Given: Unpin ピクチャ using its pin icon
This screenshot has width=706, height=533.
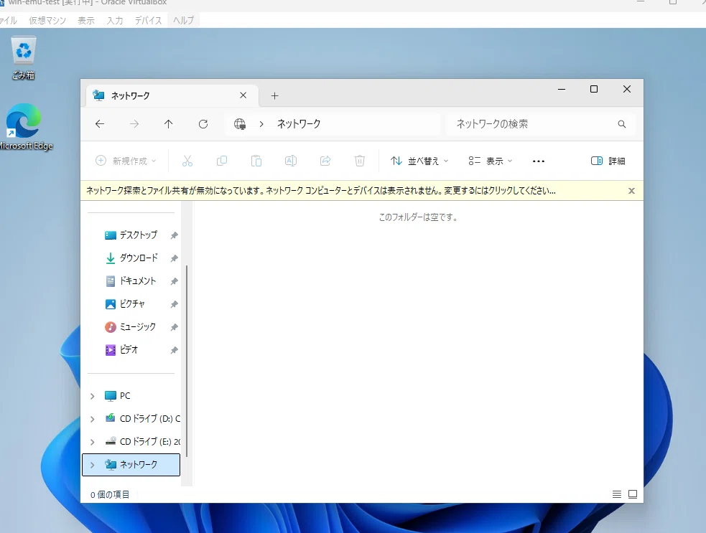Looking at the screenshot, I should [x=175, y=304].
